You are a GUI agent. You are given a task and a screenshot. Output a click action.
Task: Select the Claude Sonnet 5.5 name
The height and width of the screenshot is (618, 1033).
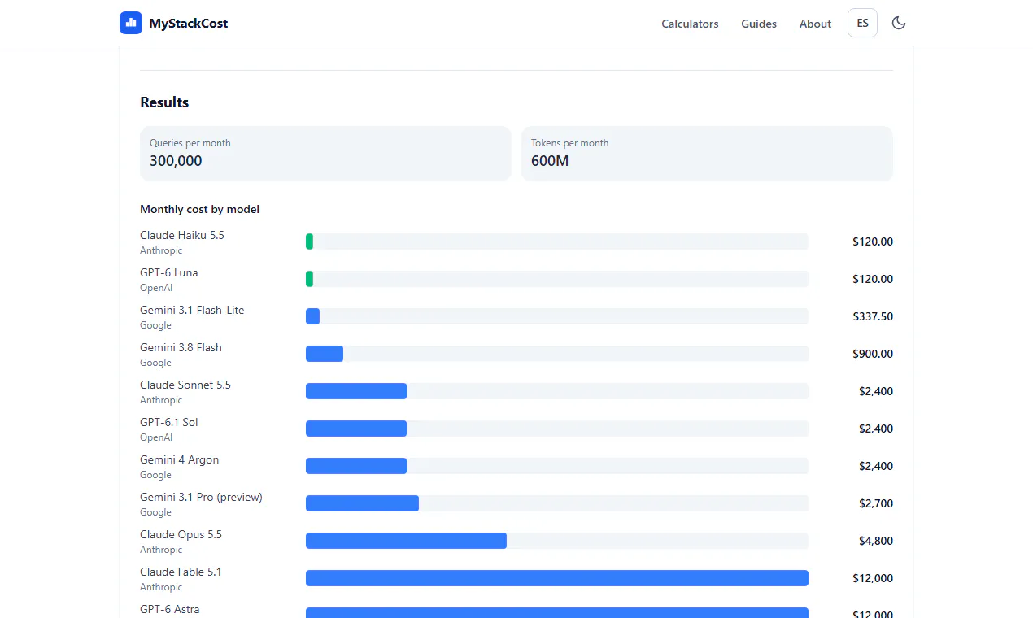click(185, 385)
